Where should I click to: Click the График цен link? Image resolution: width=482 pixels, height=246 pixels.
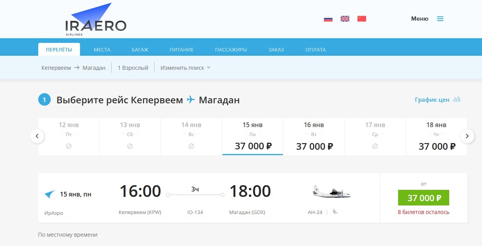pyautogui.click(x=432, y=100)
